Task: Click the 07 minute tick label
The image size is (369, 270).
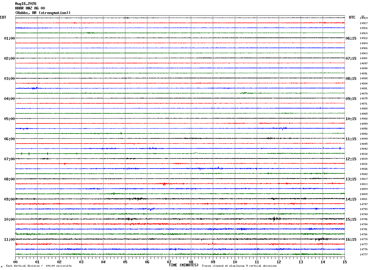Action: [169, 262]
